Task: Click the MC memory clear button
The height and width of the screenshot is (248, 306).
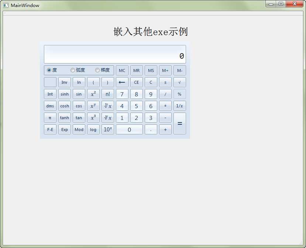Action: point(122,70)
